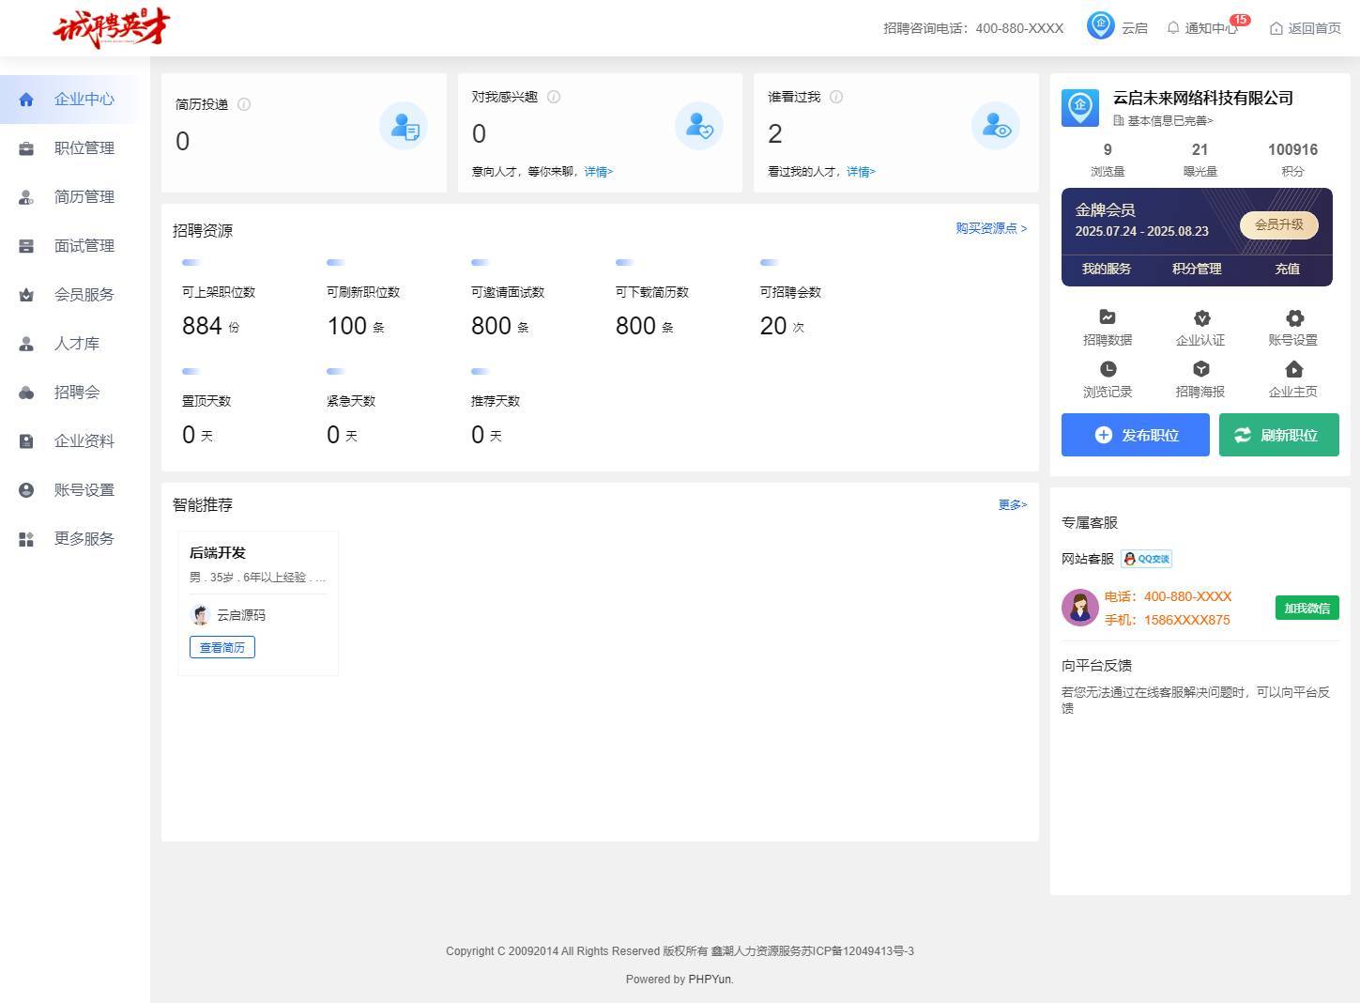
Task: Expand 更多 in 智能推荐 section
Action: click(1012, 504)
